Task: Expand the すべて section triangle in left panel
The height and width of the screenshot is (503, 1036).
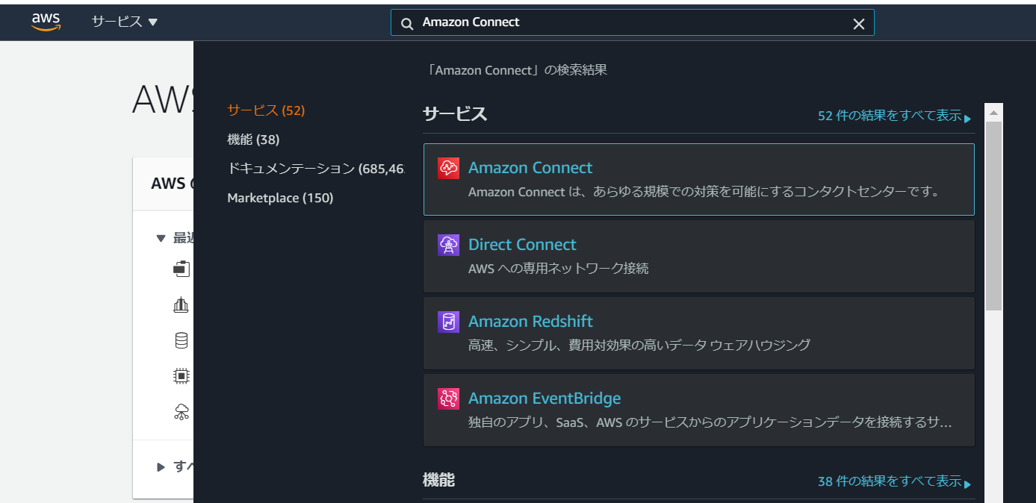Action: [161, 467]
